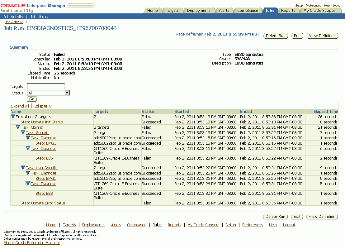Click the footer My Oracle Support link
This screenshot has width=345, height=249.
[x=203, y=225]
